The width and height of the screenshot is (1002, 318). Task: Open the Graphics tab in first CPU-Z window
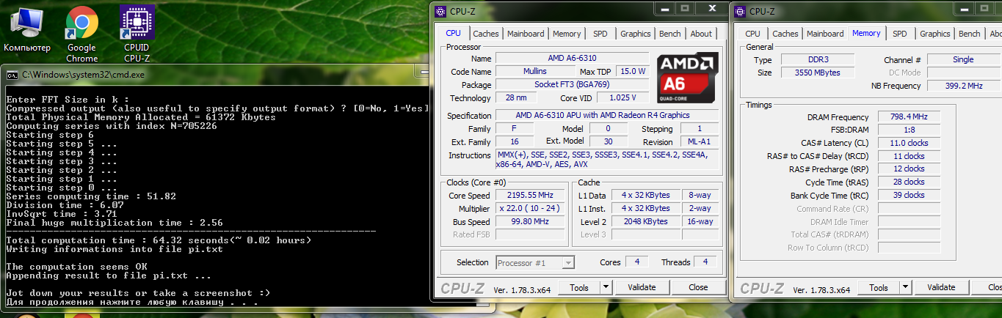636,34
